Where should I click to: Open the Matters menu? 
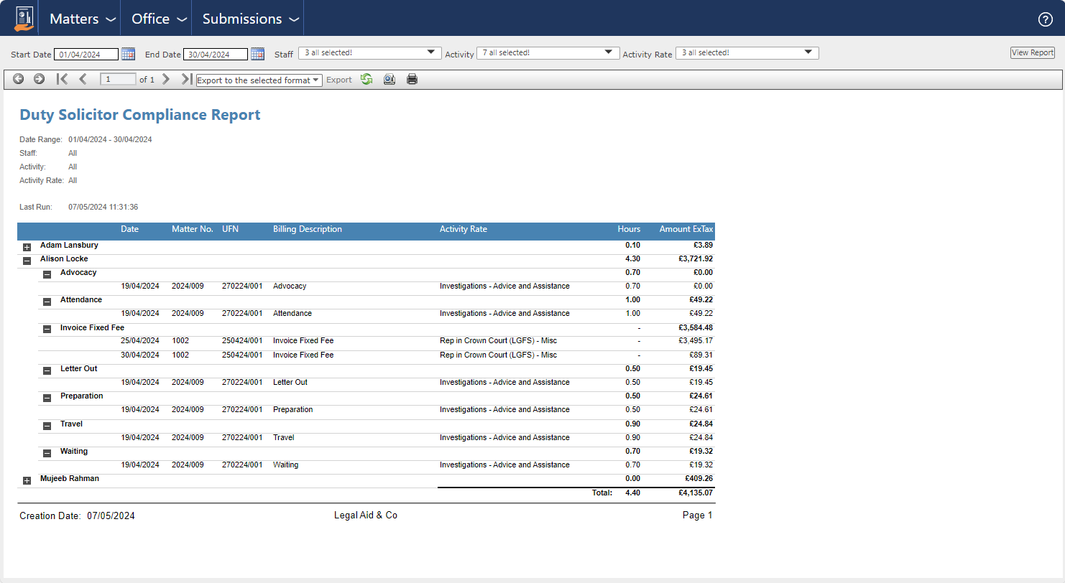[82, 19]
